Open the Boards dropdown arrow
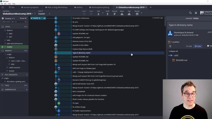 [141, 13]
